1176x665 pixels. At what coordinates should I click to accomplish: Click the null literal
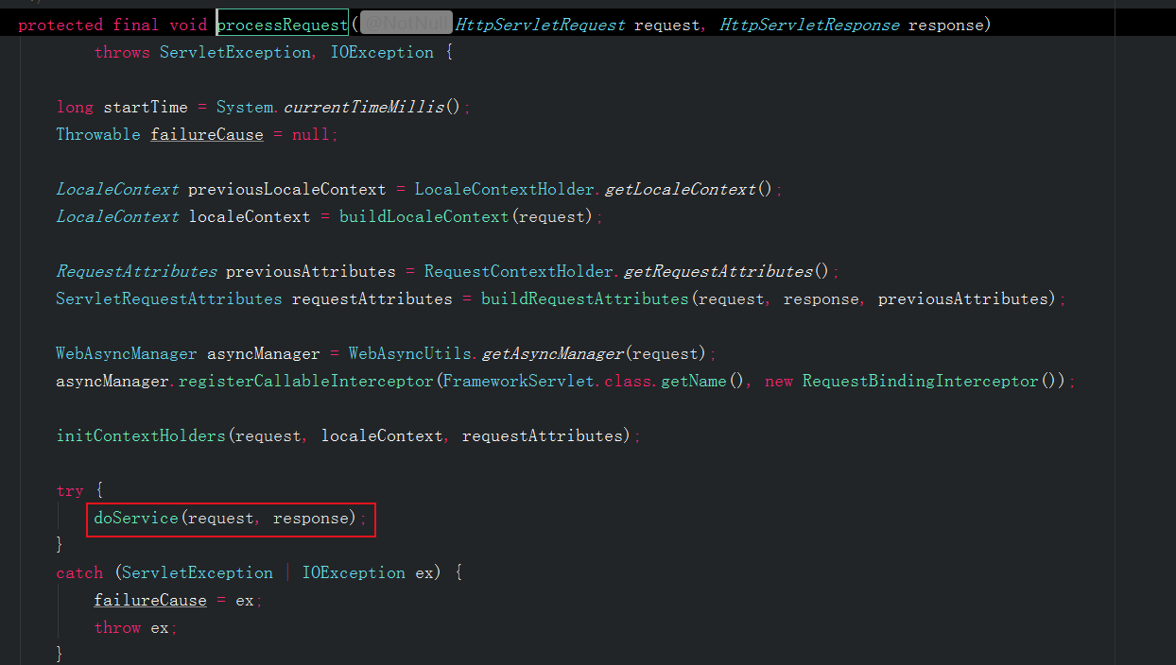click(310, 134)
